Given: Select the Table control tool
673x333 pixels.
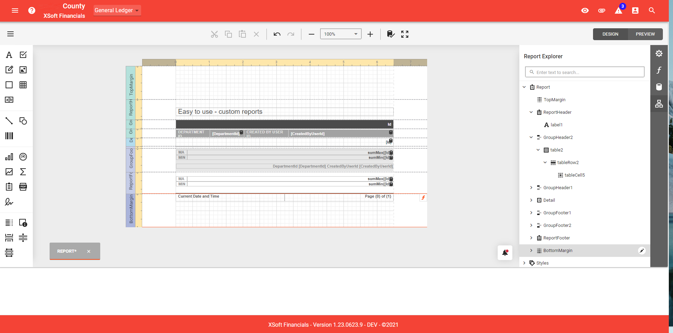Looking at the screenshot, I should pyautogui.click(x=23, y=85).
